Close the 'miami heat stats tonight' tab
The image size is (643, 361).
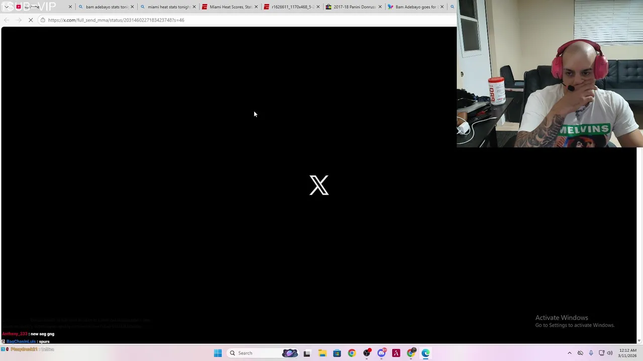click(194, 7)
